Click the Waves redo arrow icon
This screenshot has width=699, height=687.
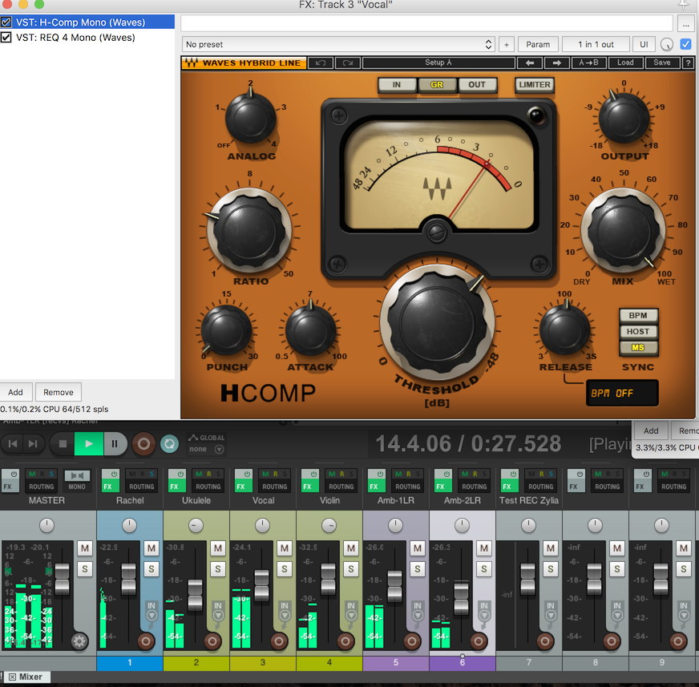coord(348,63)
